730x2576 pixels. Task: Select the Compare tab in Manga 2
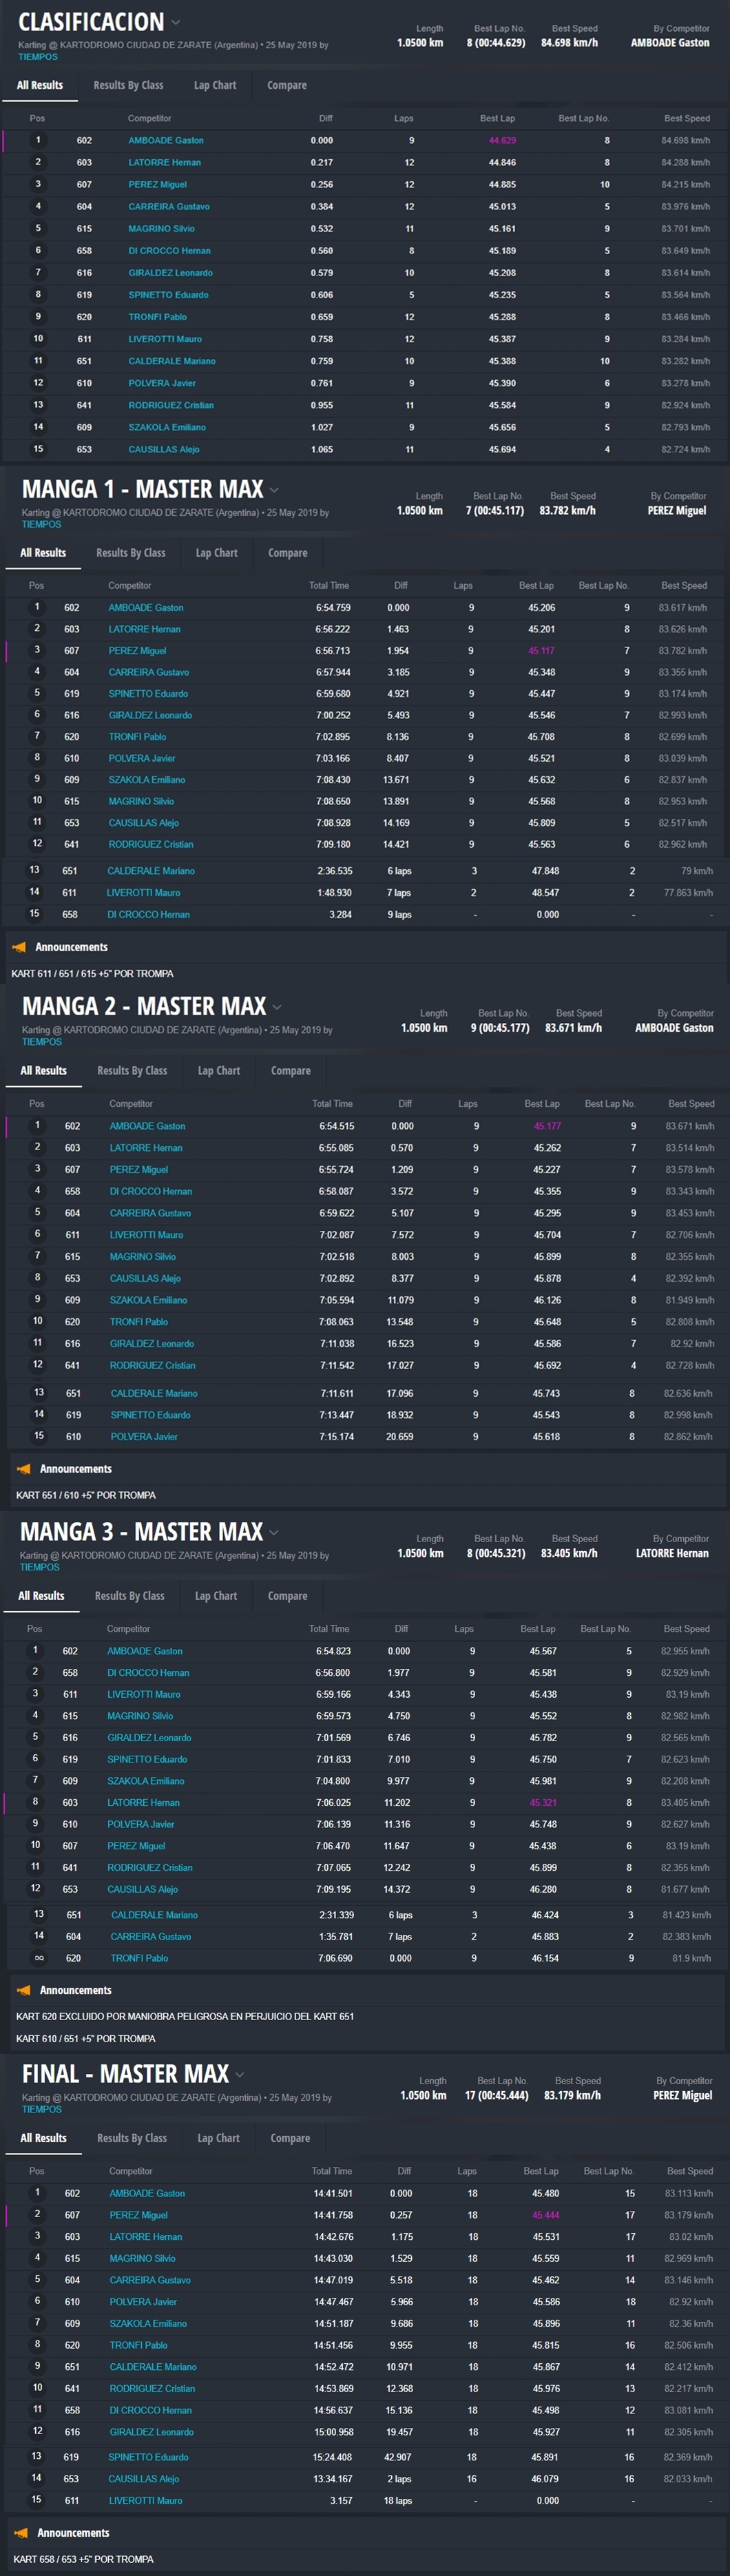coord(290,1071)
